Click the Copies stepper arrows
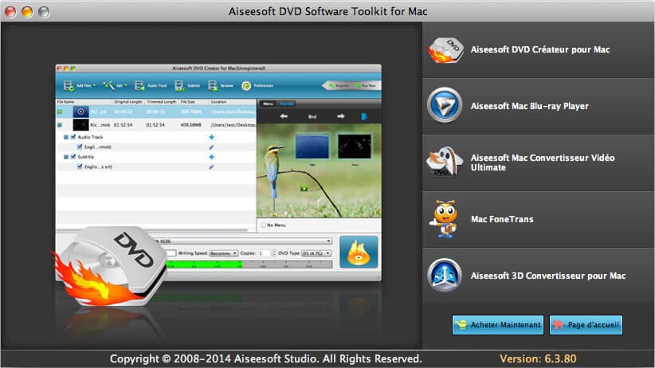 pyautogui.click(x=274, y=253)
